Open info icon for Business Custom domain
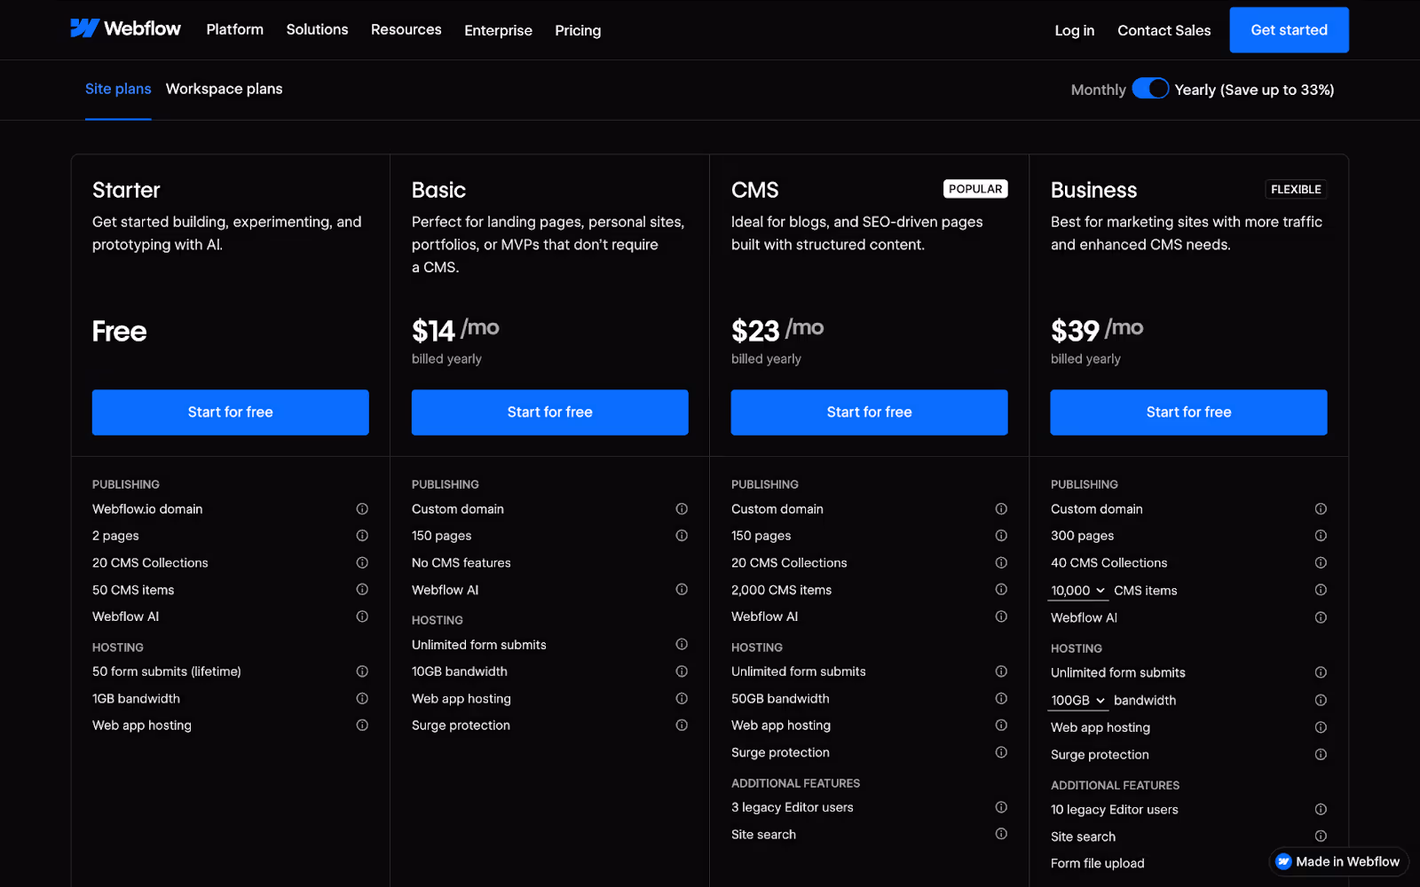 (x=1321, y=509)
